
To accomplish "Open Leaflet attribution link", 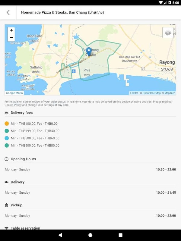I will (x=134, y=93).
